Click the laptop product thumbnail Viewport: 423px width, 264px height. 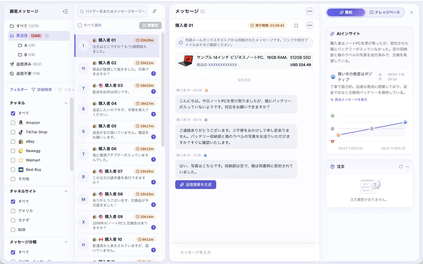pos(186,61)
